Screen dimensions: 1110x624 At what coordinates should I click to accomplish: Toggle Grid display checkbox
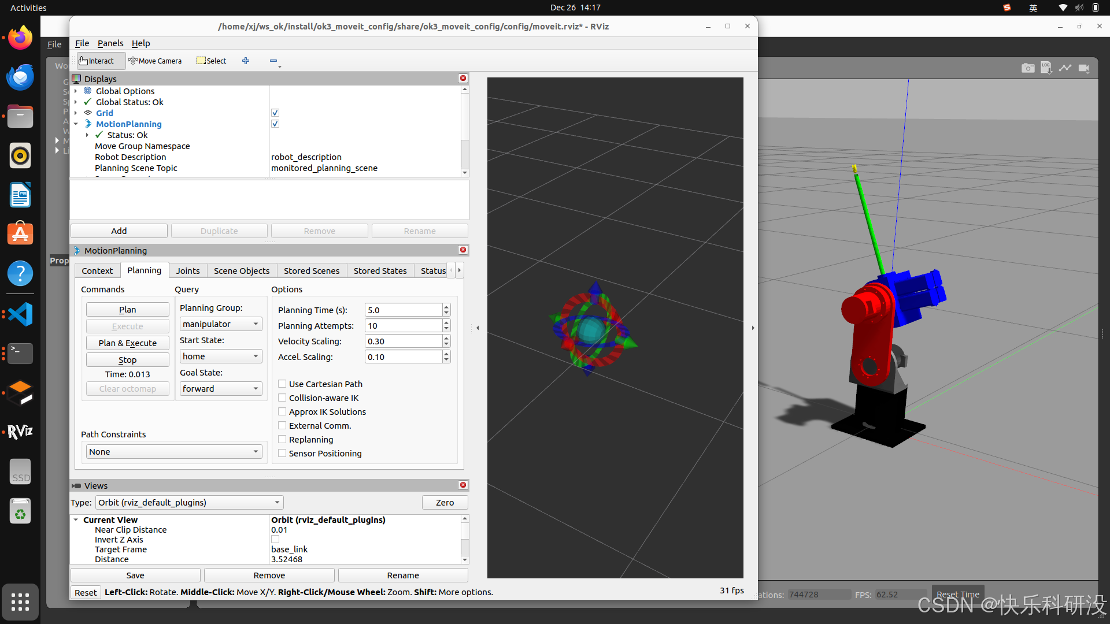275,113
